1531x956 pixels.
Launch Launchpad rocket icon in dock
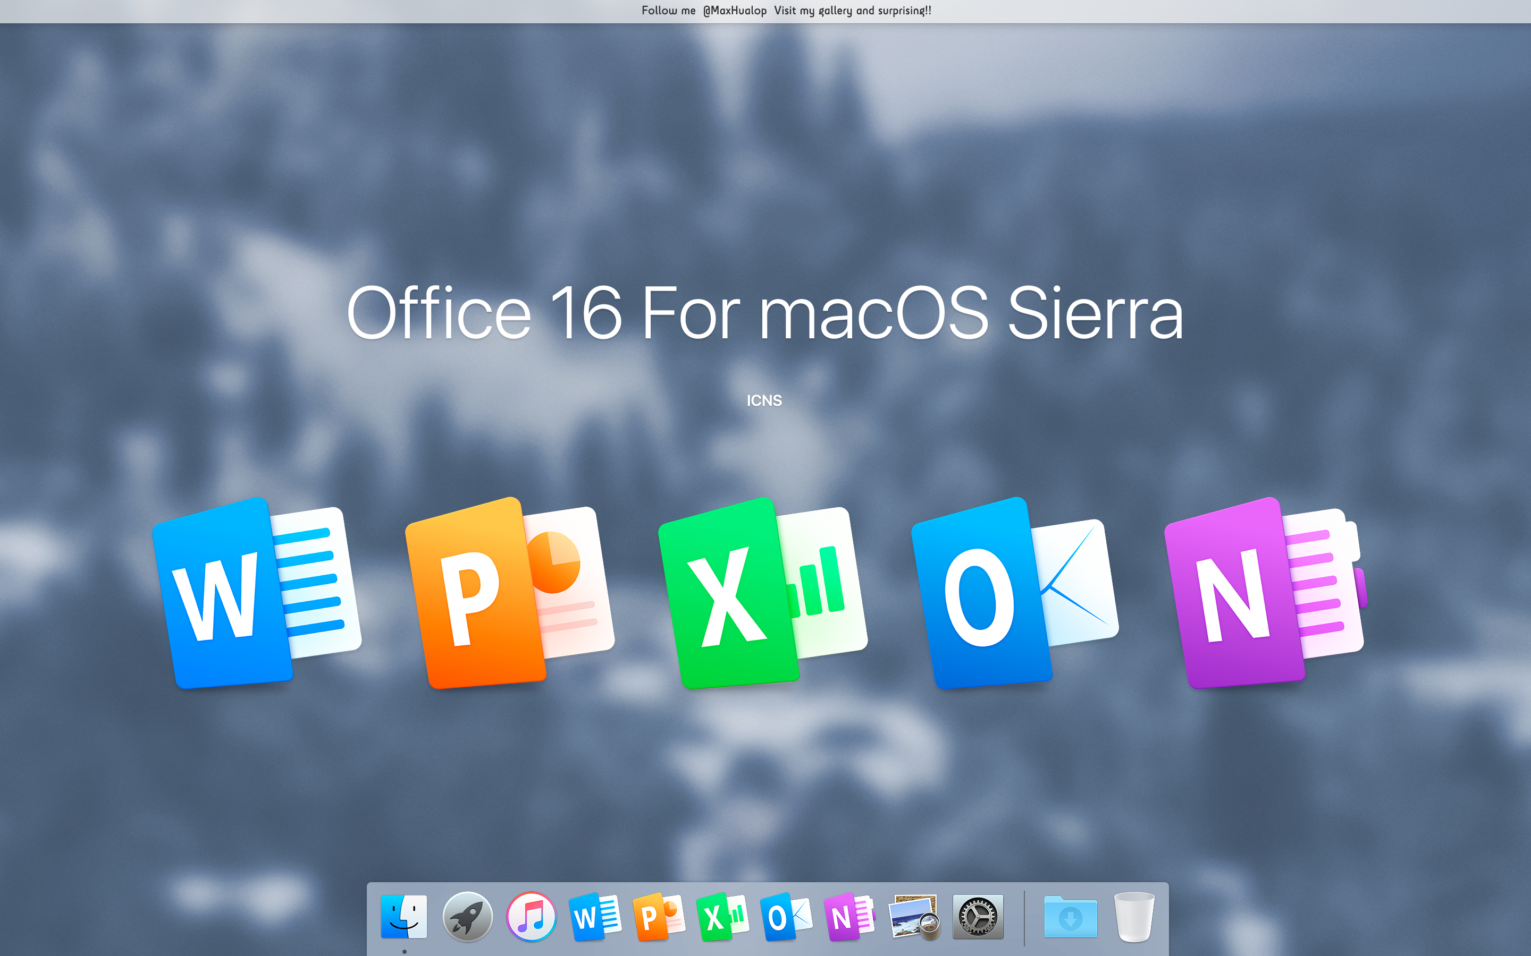(x=467, y=917)
